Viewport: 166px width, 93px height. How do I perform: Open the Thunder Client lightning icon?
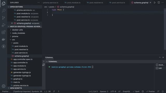(3, 47)
